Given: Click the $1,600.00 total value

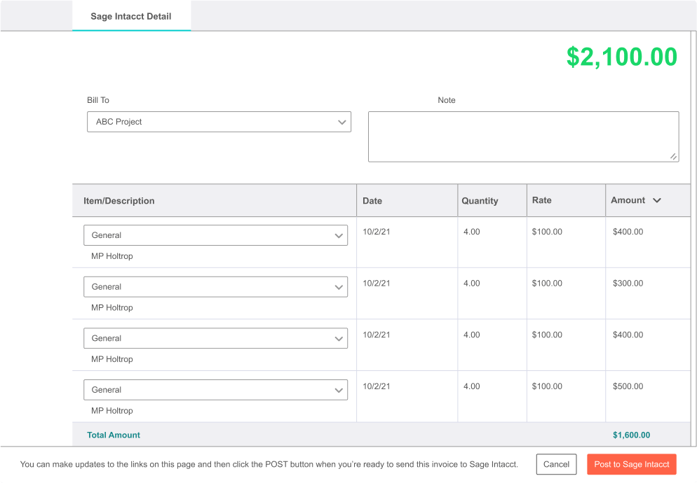Looking at the screenshot, I should pos(631,435).
